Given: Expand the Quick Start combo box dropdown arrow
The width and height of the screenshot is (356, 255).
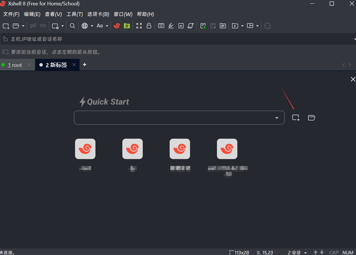Looking at the screenshot, I should click(277, 118).
